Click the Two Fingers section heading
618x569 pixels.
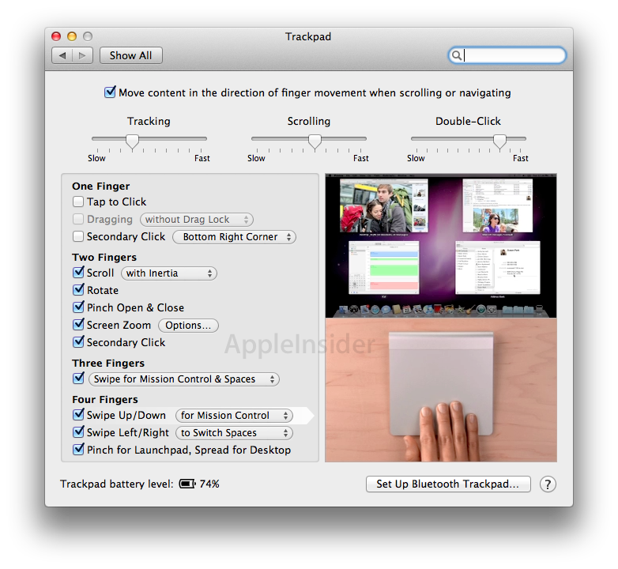point(104,258)
